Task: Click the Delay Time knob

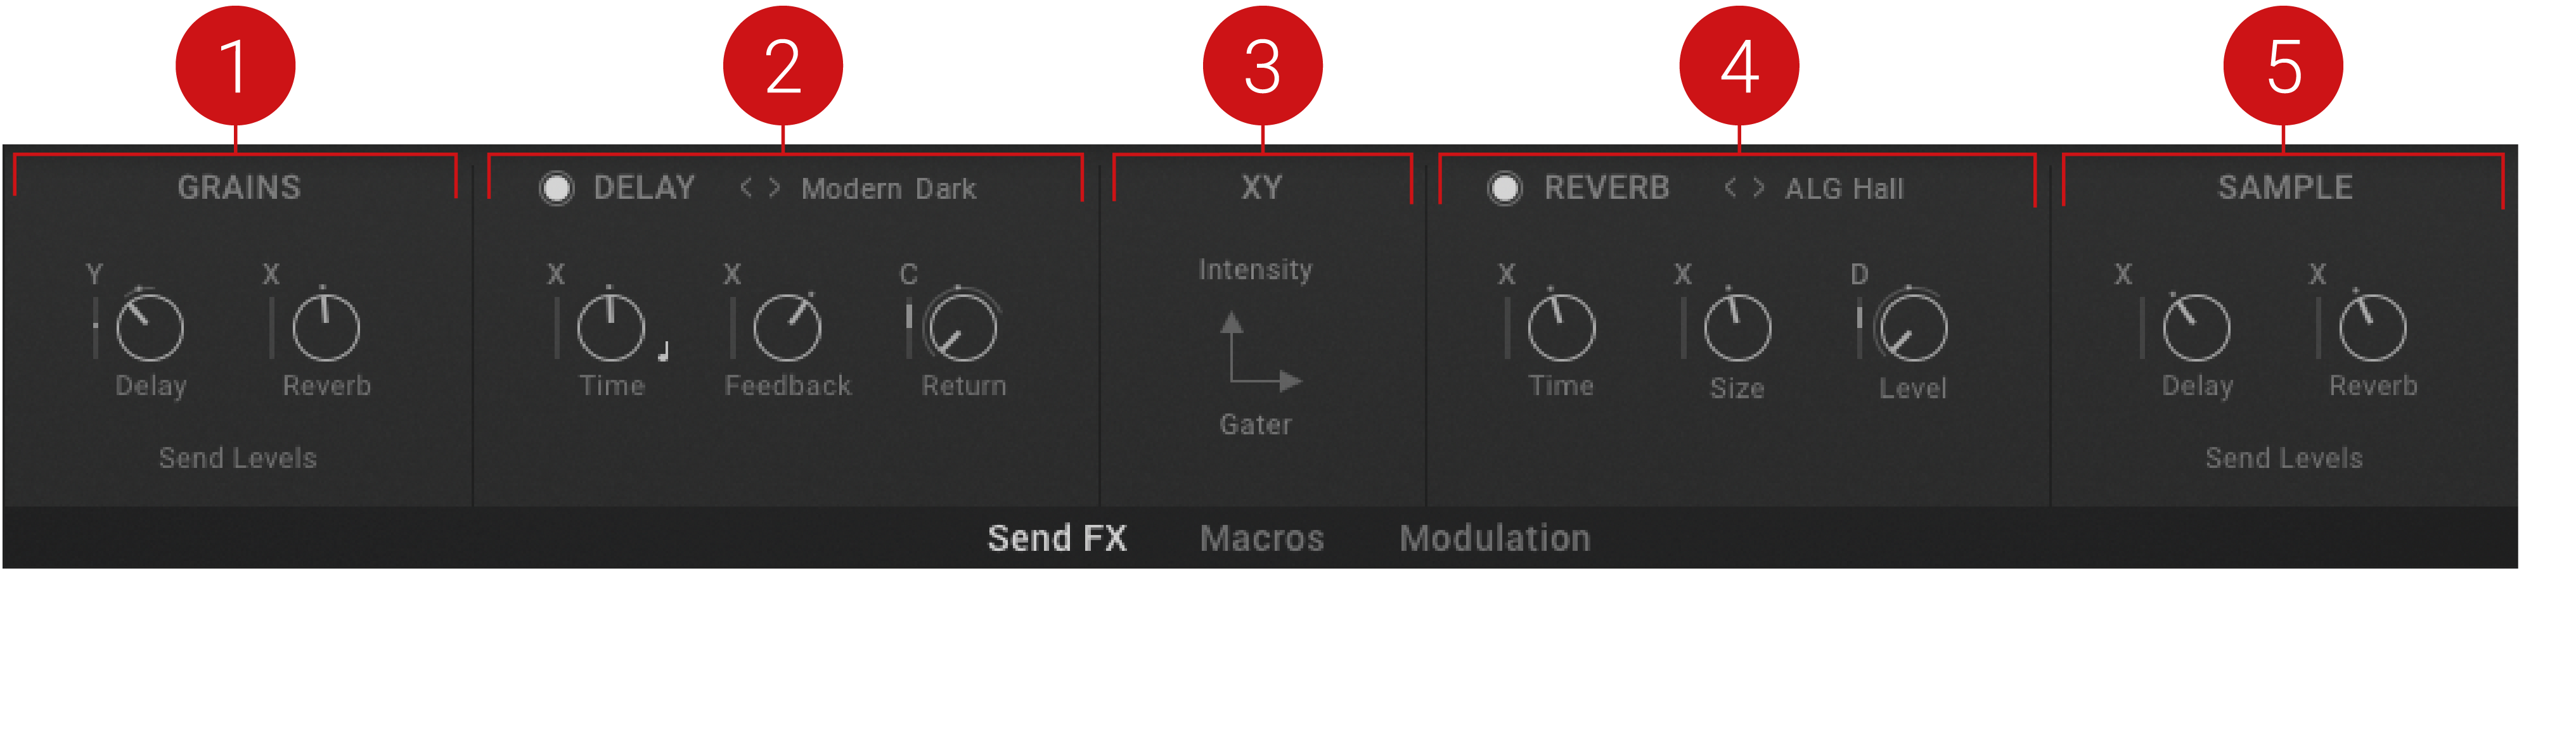Action: click(x=611, y=327)
